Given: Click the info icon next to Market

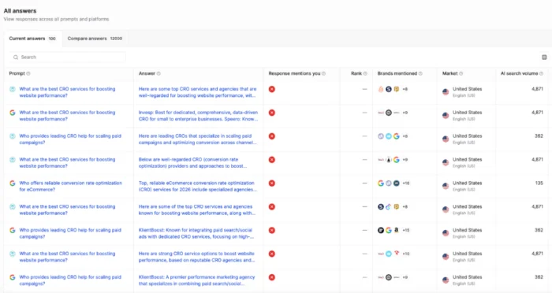Looking at the screenshot, I should coord(461,73).
